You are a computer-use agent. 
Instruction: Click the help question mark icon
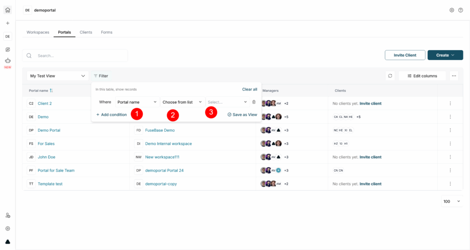(460, 10)
